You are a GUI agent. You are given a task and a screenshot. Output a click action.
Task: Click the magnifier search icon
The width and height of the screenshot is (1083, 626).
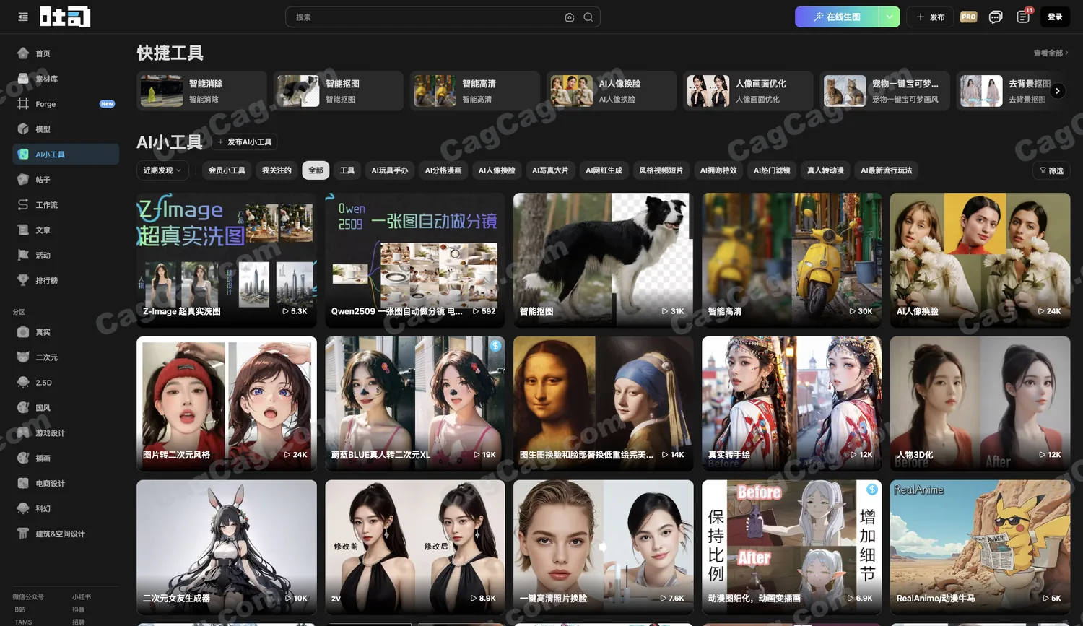(588, 17)
